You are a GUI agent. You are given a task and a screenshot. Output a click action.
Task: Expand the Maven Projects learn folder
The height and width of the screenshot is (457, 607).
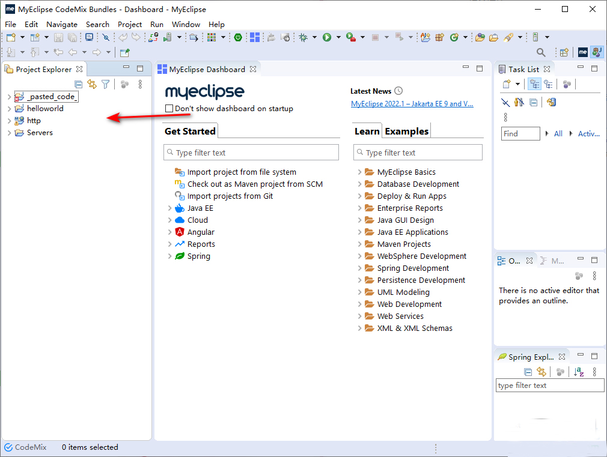click(359, 244)
